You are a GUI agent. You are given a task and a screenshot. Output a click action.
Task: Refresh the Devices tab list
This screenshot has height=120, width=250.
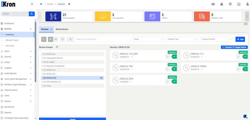51,29
